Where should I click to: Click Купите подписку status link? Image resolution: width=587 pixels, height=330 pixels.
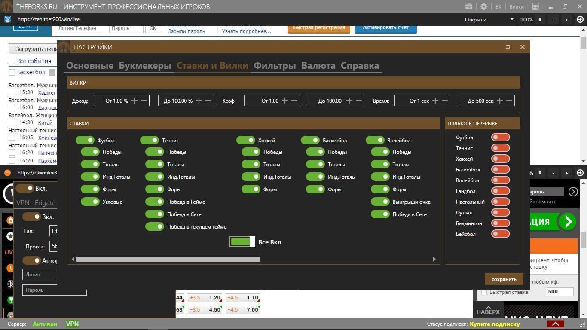click(x=495, y=324)
